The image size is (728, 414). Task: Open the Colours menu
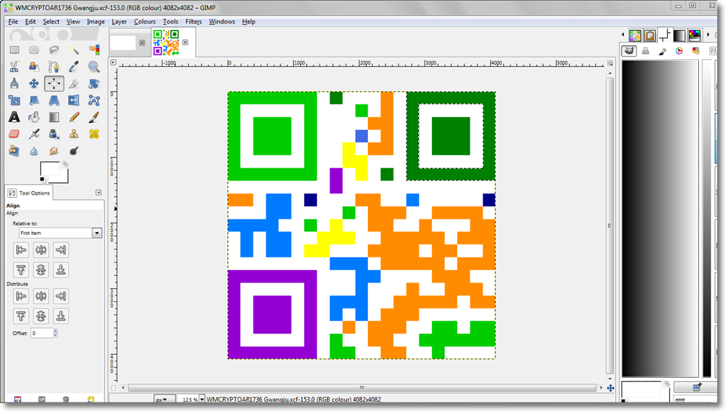point(145,22)
